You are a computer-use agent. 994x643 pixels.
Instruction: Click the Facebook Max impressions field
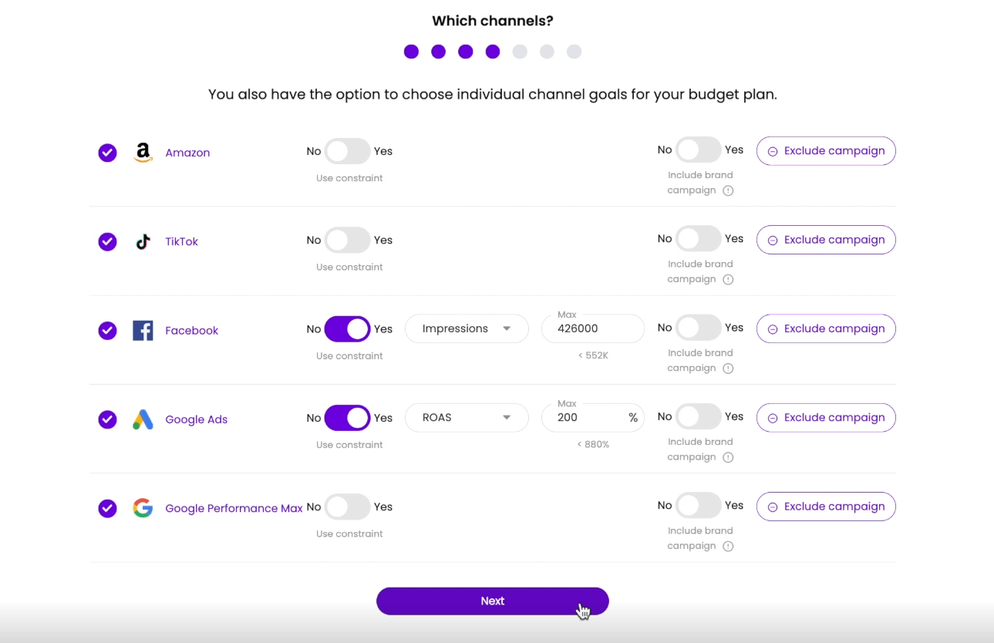point(593,328)
